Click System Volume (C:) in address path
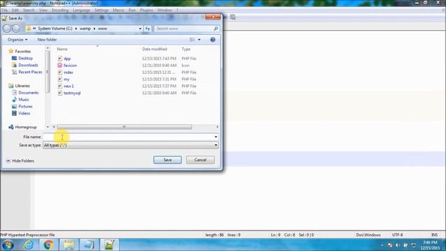The image size is (446, 251). click(55, 29)
